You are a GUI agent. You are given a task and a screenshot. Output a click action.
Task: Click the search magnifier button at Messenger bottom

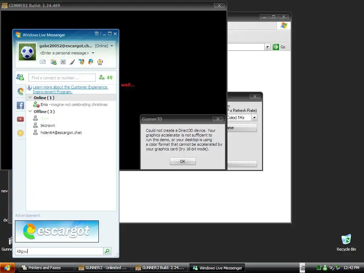click(107, 251)
